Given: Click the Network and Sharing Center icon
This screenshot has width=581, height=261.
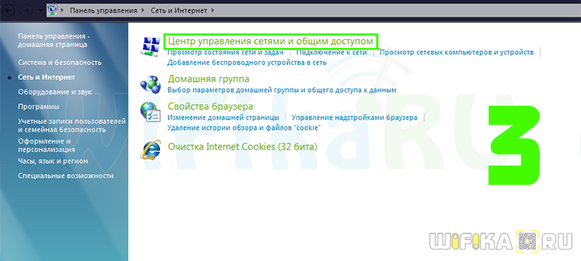Looking at the screenshot, I should click(150, 46).
